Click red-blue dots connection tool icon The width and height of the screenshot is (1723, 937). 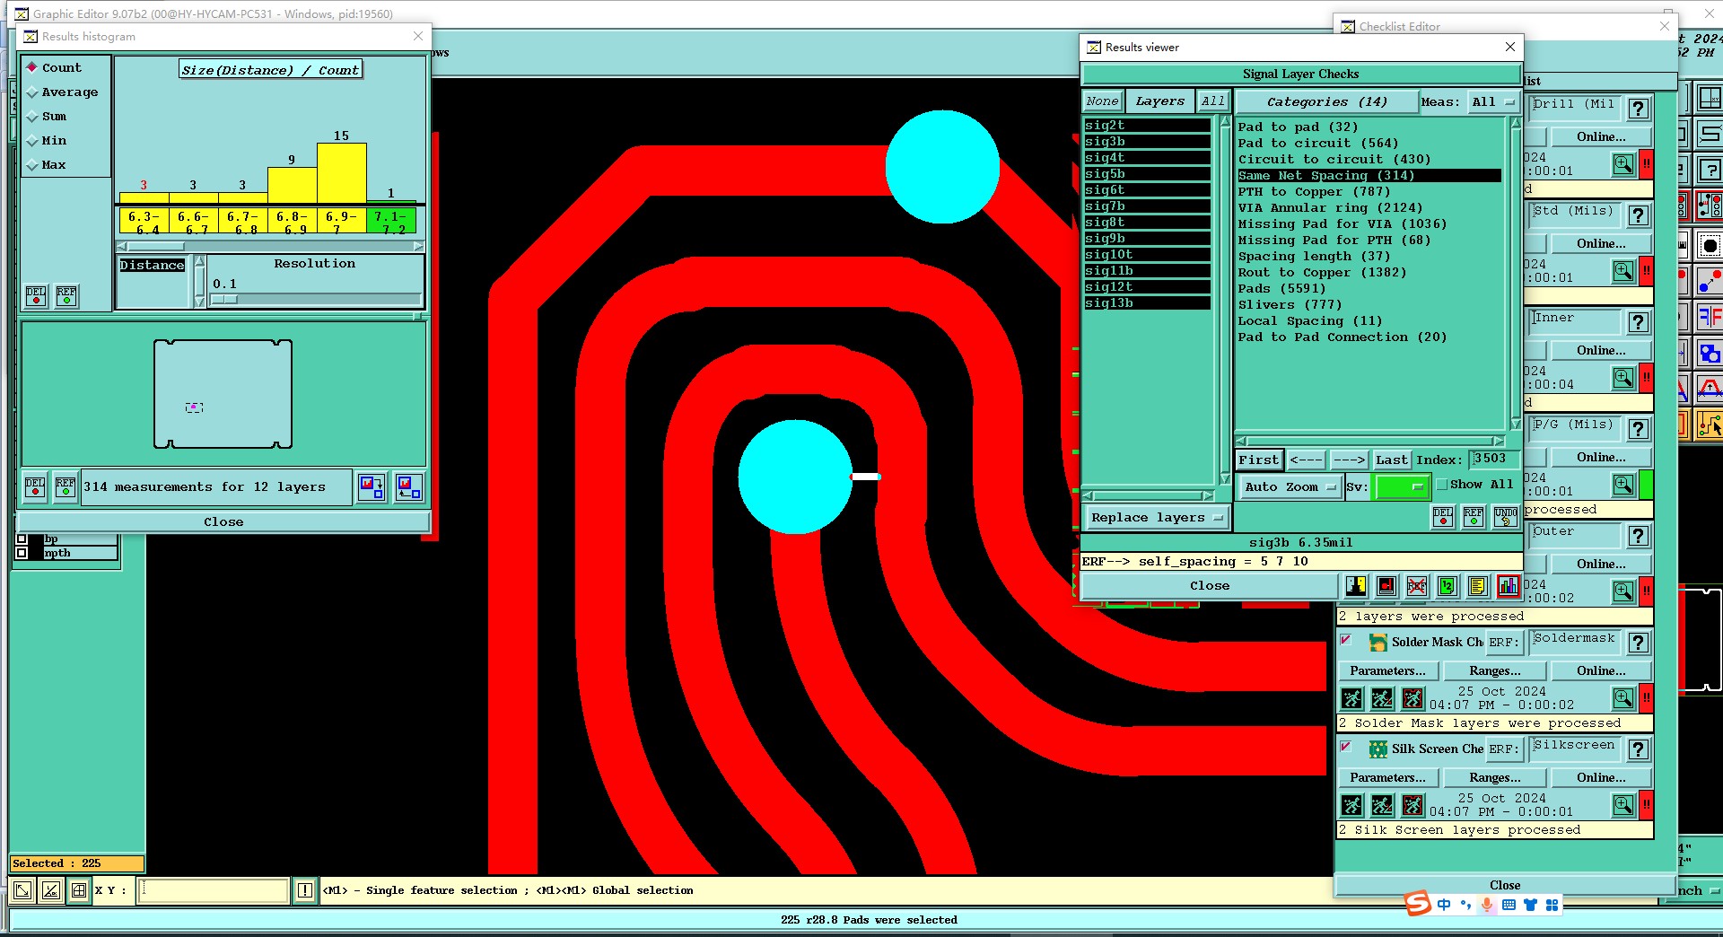(1710, 282)
